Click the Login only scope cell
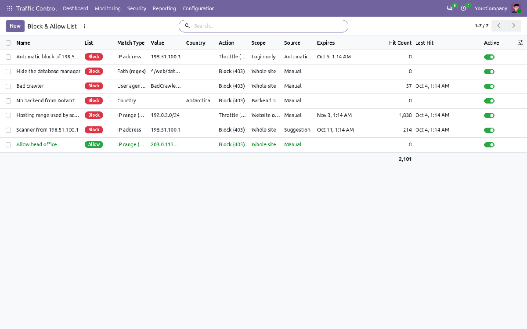The height and width of the screenshot is (329, 527). point(263,57)
